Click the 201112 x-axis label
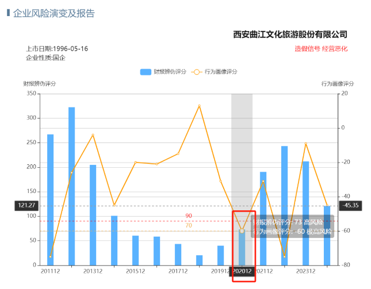Image resolution: width=371 pixels, height=289 pixels. coord(51,271)
